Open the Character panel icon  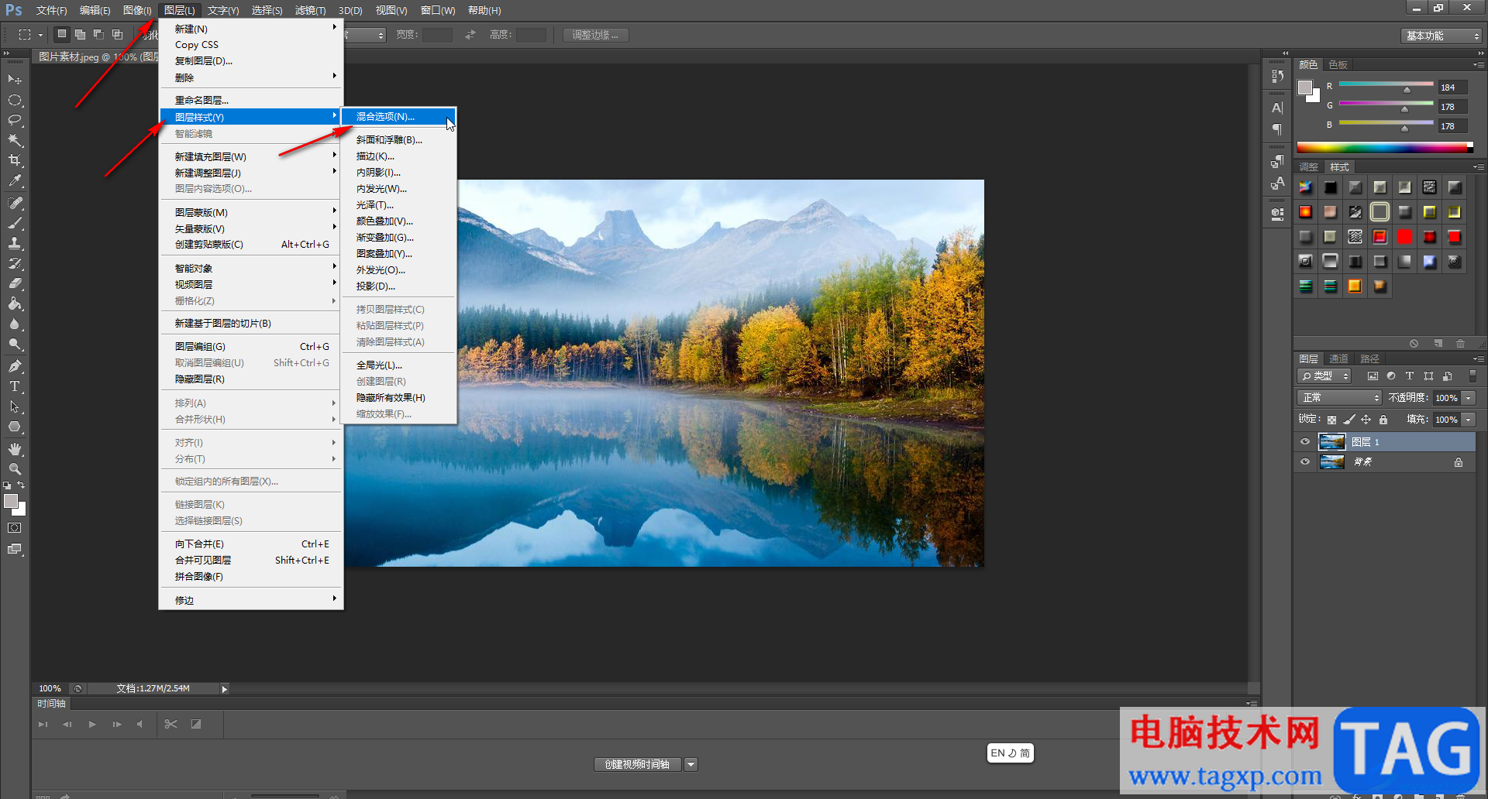click(x=1277, y=108)
